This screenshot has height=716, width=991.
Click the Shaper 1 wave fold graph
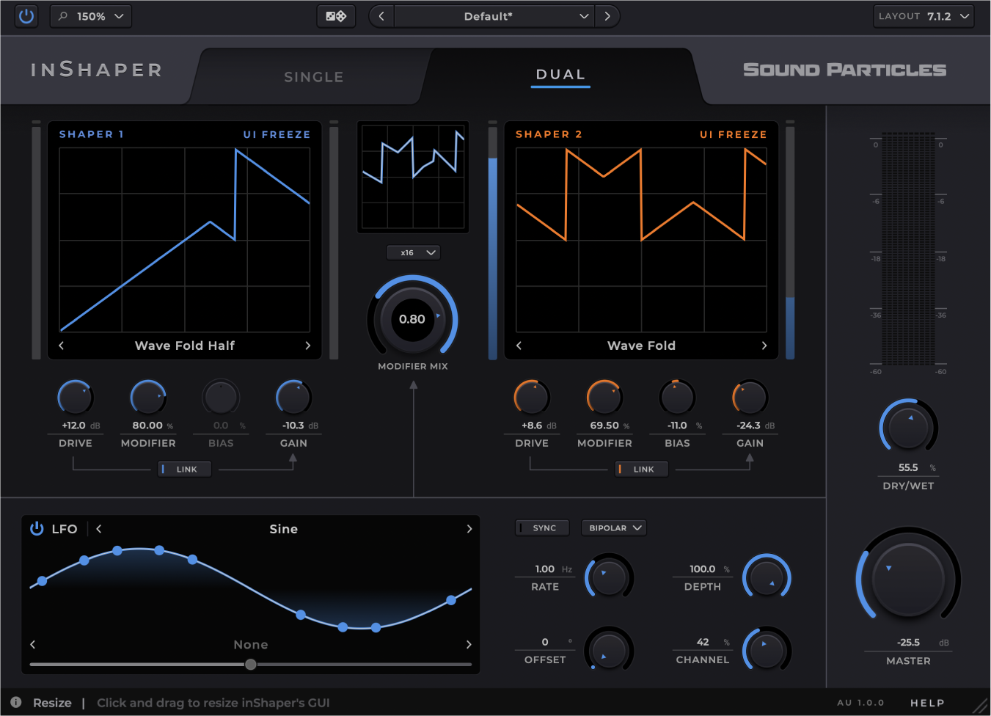[x=185, y=240]
